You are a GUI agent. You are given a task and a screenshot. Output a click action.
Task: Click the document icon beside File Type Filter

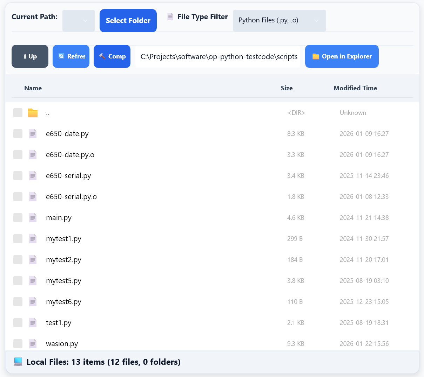(x=171, y=16)
